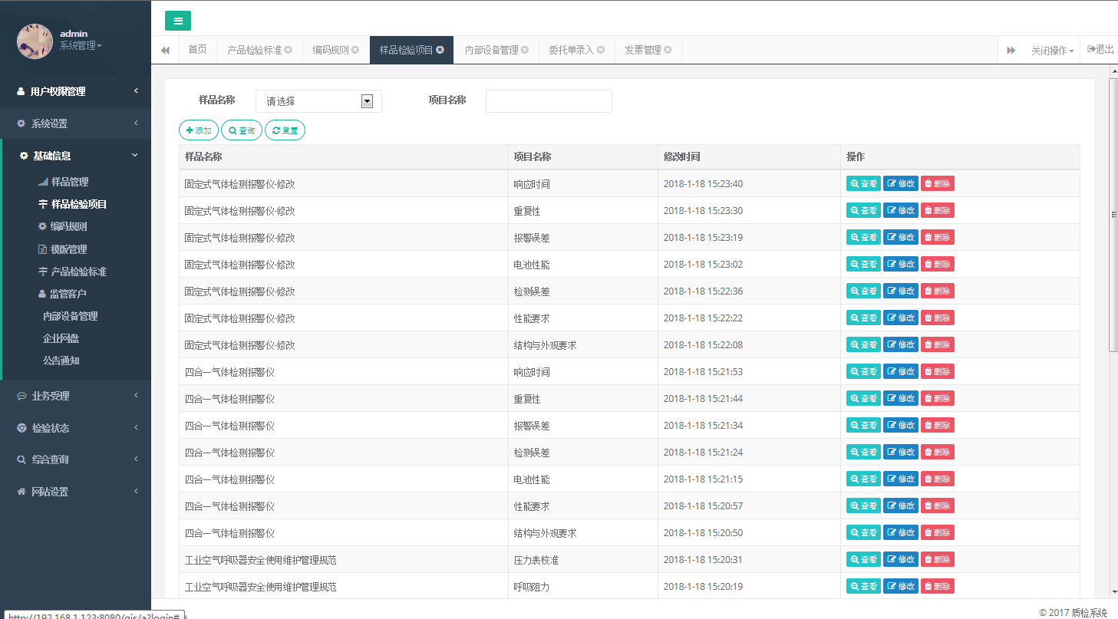Expand the 关闭操作 dropdown menu

click(1052, 51)
